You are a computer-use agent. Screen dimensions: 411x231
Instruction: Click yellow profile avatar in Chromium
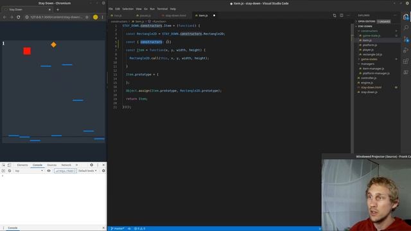[96, 17]
